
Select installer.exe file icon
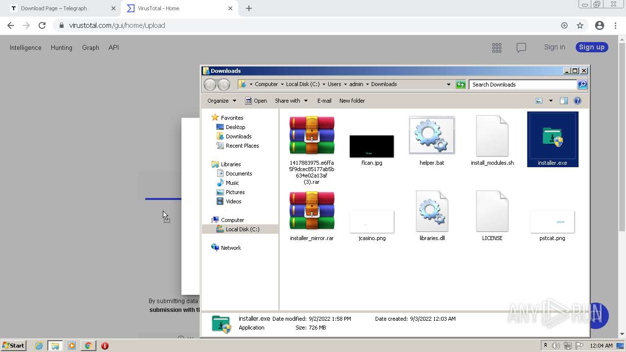tap(553, 137)
